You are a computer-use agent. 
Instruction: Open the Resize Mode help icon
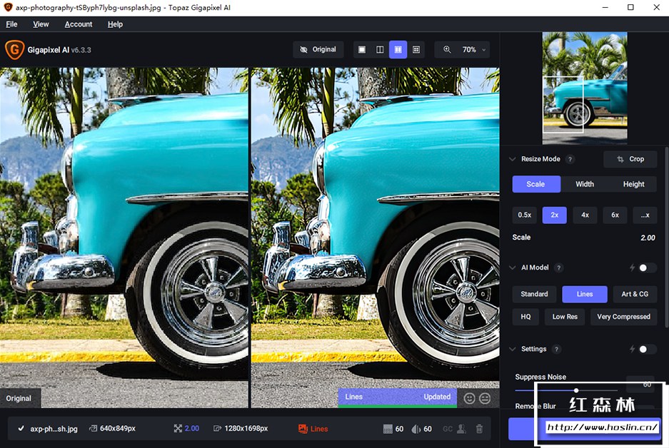570,159
